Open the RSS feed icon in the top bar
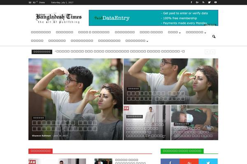 203,2
